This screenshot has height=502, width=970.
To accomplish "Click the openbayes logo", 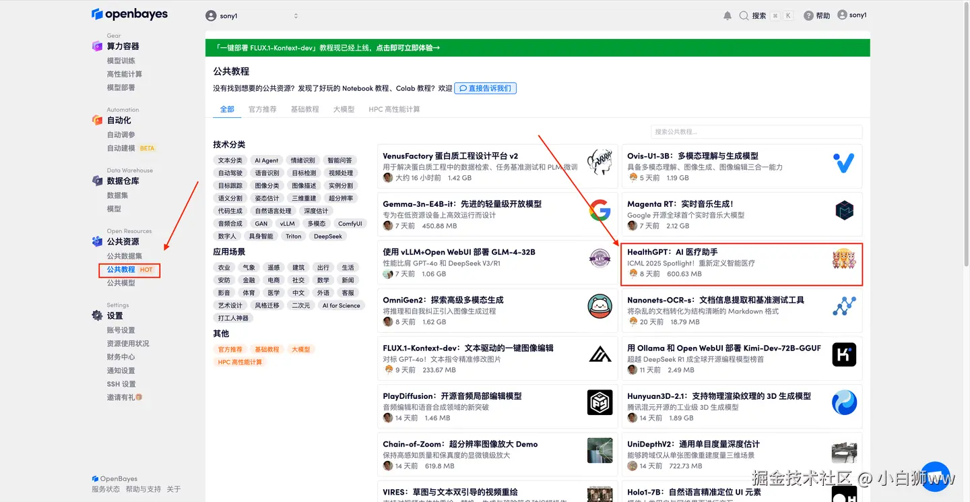I will (130, 14).
